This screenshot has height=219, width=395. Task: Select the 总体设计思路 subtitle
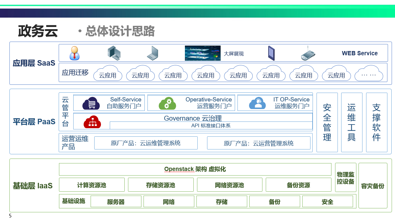(120, 31)
